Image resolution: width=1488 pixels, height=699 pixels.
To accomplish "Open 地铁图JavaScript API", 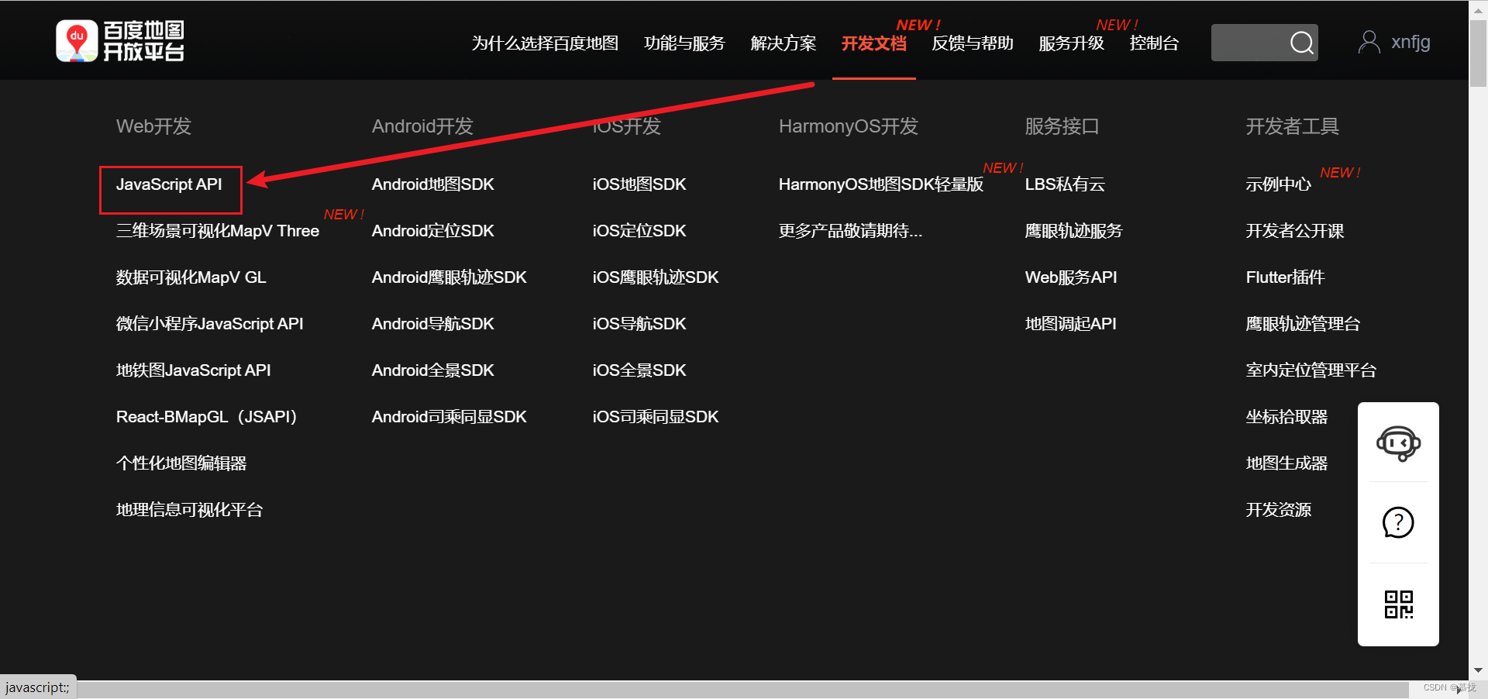I will coord(194,370).
